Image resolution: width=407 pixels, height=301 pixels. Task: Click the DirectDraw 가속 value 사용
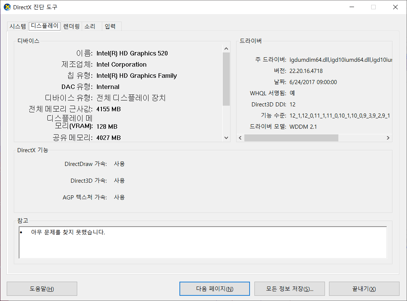(x=119, y=164)
